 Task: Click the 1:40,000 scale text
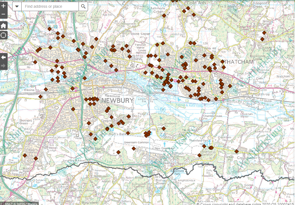click(6, 199)
